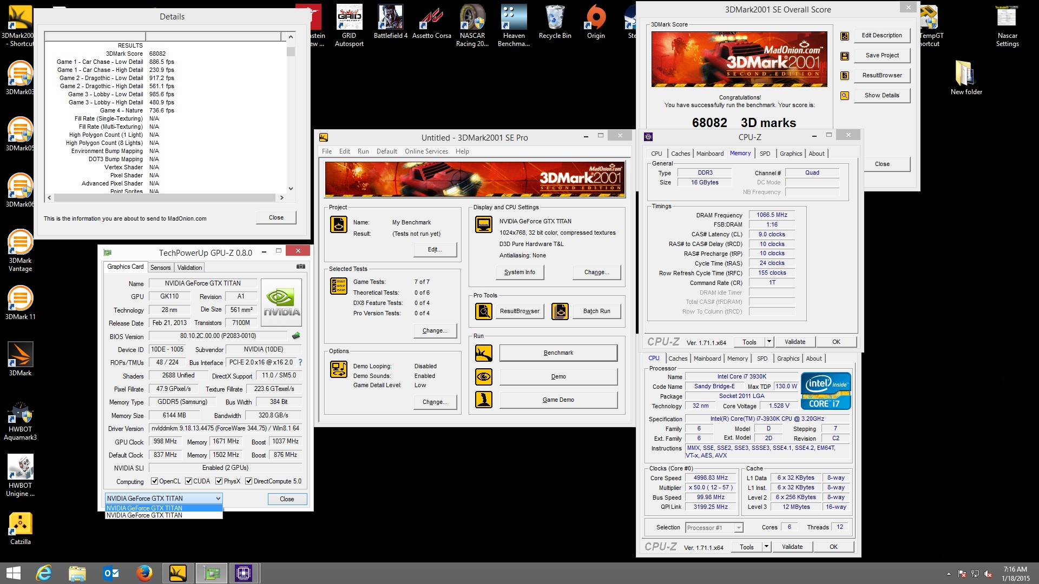Viewport: 1039px width, 584px height.
Task: Click the Details horizontal scrollbar right arrow
Action: pos(281,198)
